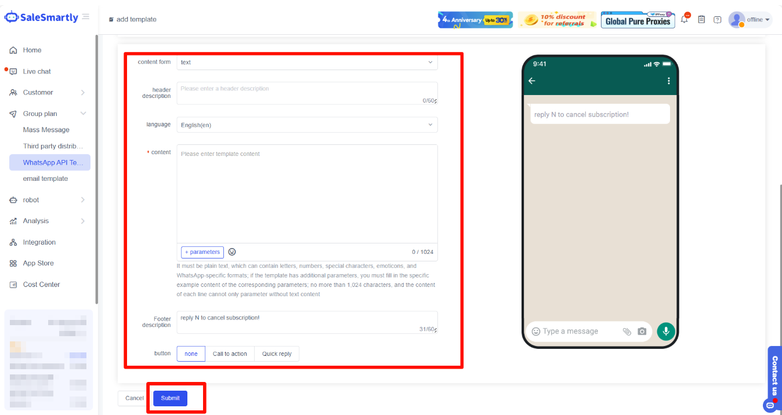The image size is (782, 415).
Task: Open language dropdown English(en)
Action: click(307, 125)
